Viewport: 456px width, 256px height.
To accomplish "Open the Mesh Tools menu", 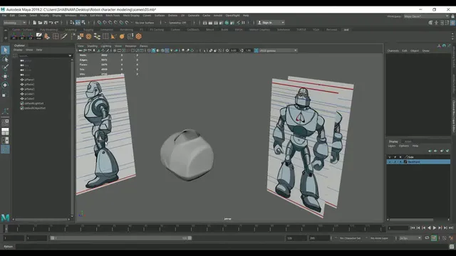I will [113, 16].
